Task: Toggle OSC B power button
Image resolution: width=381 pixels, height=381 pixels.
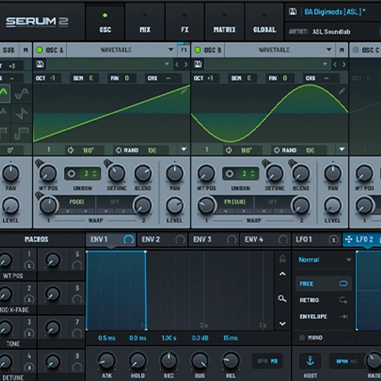Action: click(x=197, y=50)
